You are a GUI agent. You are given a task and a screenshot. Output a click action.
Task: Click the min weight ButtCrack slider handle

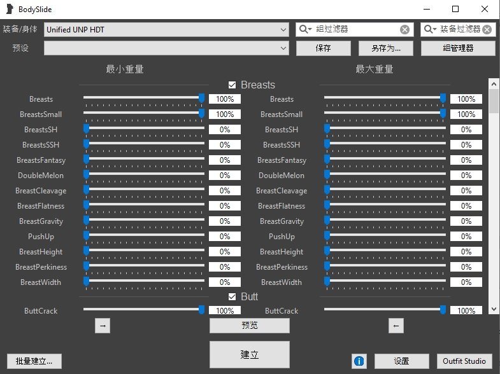(x=201, y=310)
